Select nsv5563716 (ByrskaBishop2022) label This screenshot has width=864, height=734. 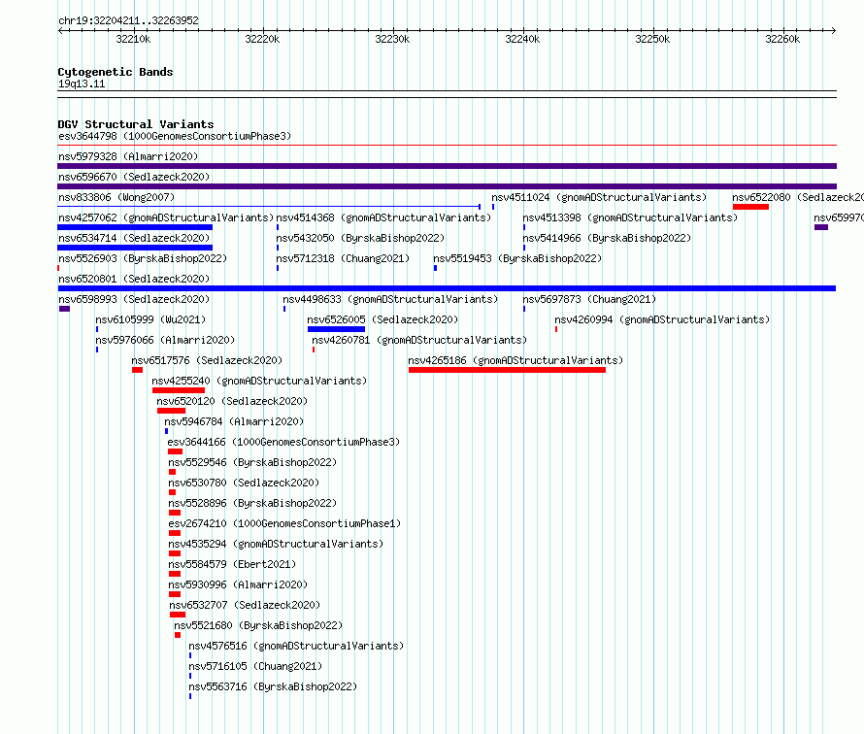273,686
